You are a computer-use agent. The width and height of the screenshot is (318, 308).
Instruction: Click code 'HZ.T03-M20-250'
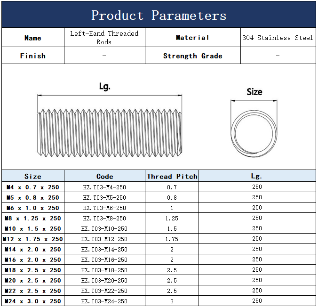[104, 280]
